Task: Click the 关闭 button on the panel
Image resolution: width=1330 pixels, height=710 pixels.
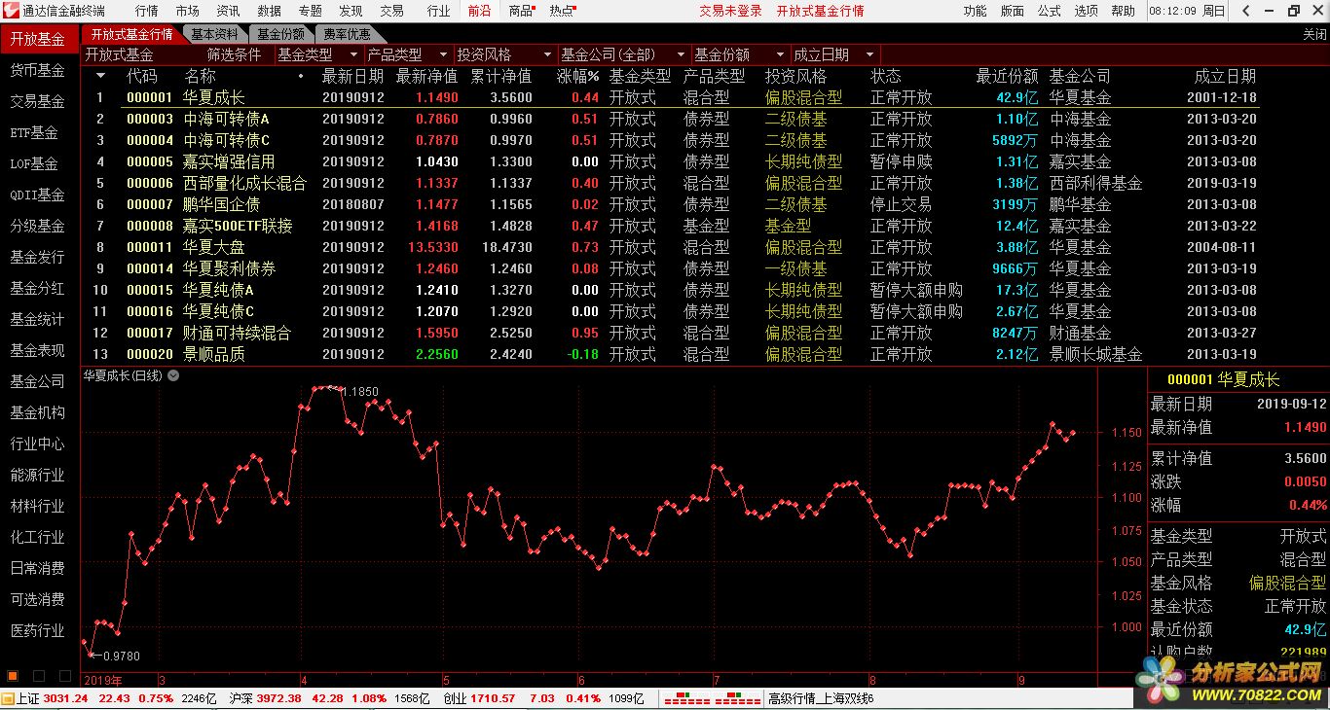Action: [x=1313, y=34]
